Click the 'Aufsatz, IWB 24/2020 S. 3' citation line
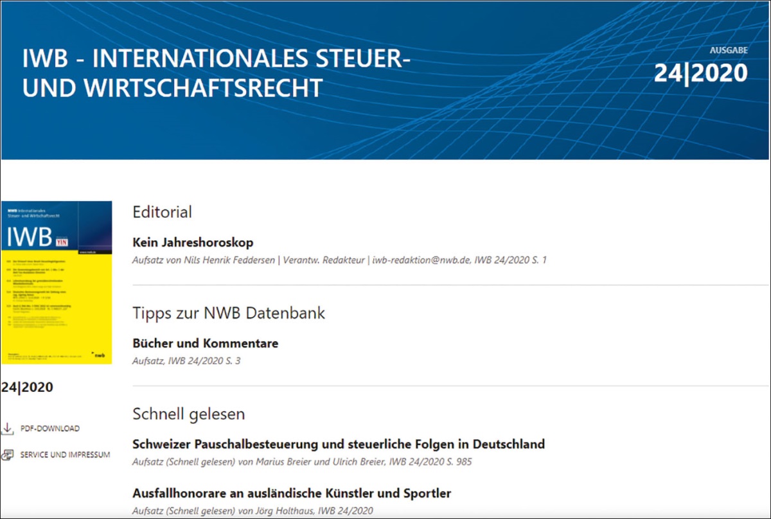The height and width of the screenshot is (519, 771). click(x=186, y=361)
